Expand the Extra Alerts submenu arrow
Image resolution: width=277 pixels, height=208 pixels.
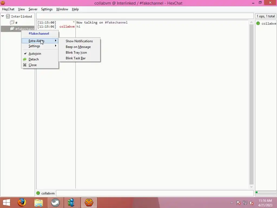(x=56, y=41)
